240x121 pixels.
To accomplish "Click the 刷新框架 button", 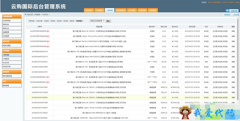I will (x=227, y=15).
